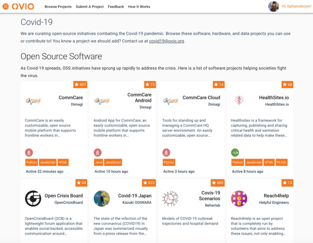
Task: Click the Dimagi logo on the CommCare card
Action: point(33,101)
